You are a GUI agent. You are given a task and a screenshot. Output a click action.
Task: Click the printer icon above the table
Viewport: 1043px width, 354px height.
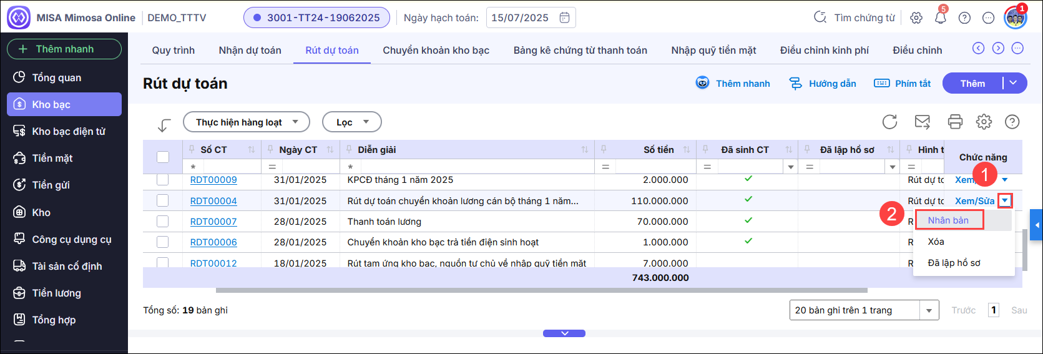[x=954, y=122]
